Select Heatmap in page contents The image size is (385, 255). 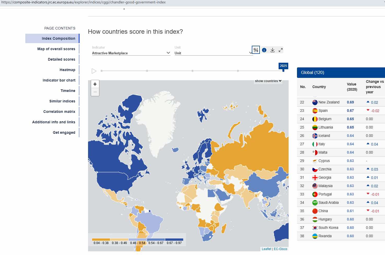(67, 70)
